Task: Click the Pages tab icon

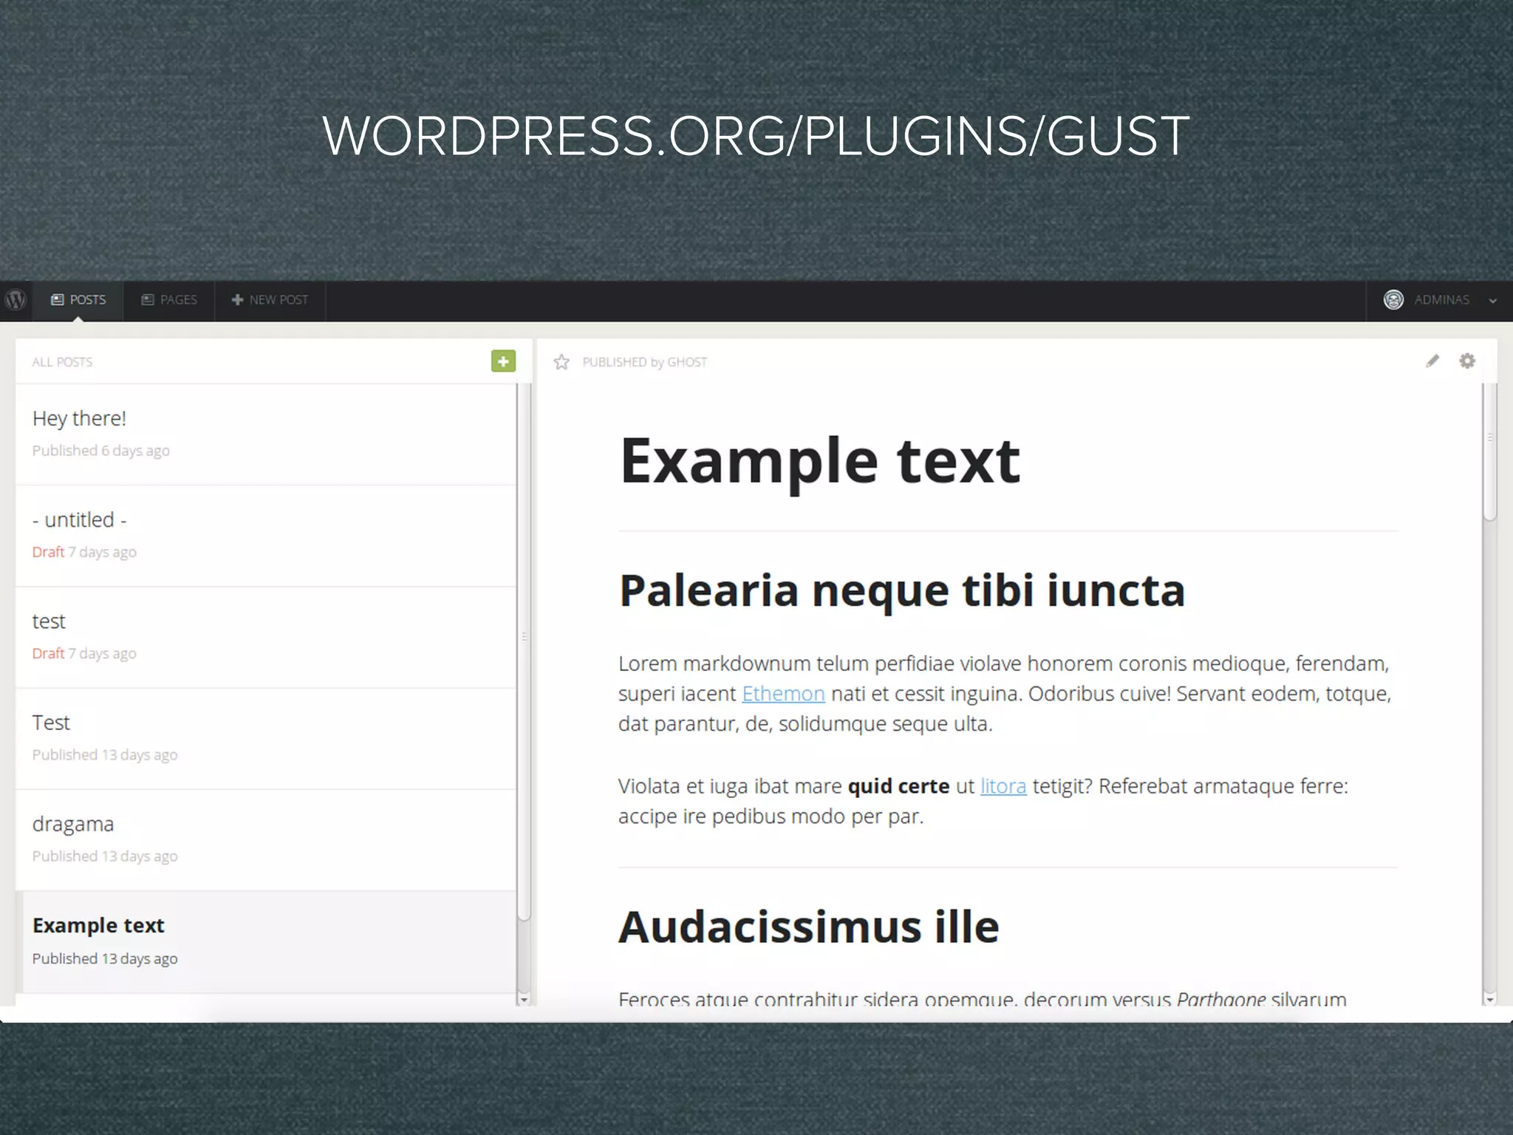Action: [x=148, y=300]
